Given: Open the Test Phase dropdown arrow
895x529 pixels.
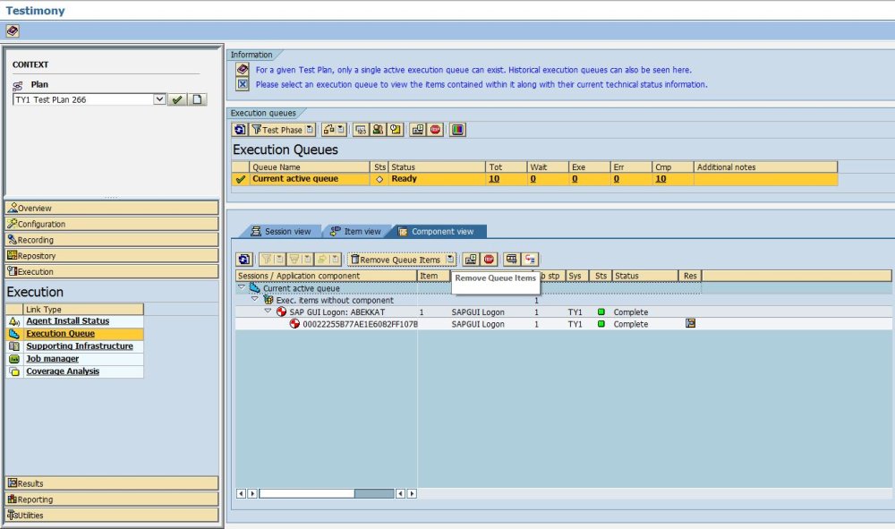Looking at the screenshot, I should (310, 130).
